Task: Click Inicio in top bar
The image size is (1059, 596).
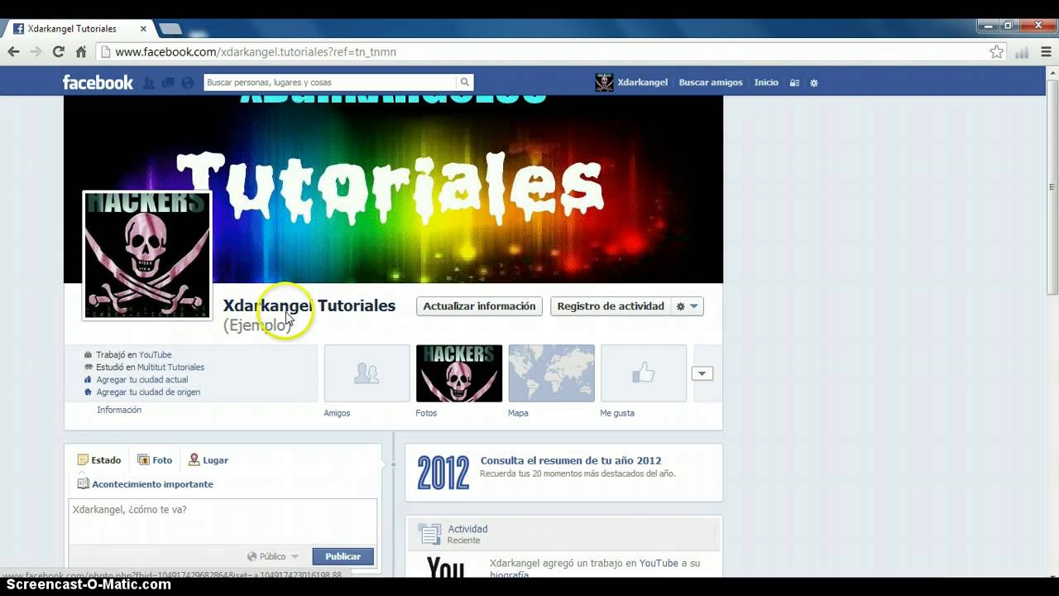Action: click(x=766, y=83)
